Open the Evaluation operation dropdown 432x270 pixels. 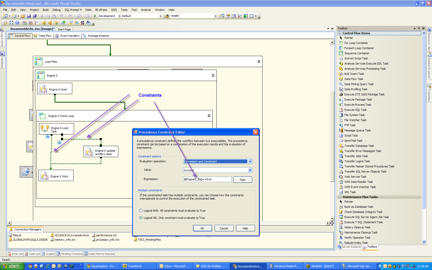[x=250, y=161]
